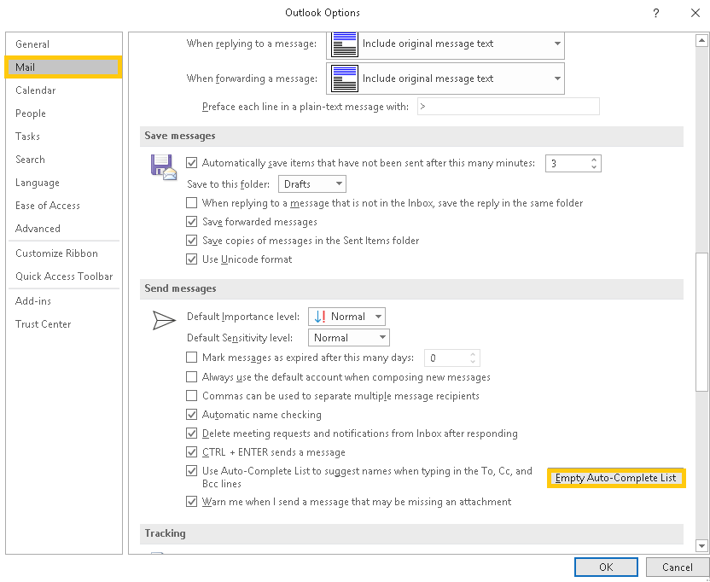Click the OK button

606,567
